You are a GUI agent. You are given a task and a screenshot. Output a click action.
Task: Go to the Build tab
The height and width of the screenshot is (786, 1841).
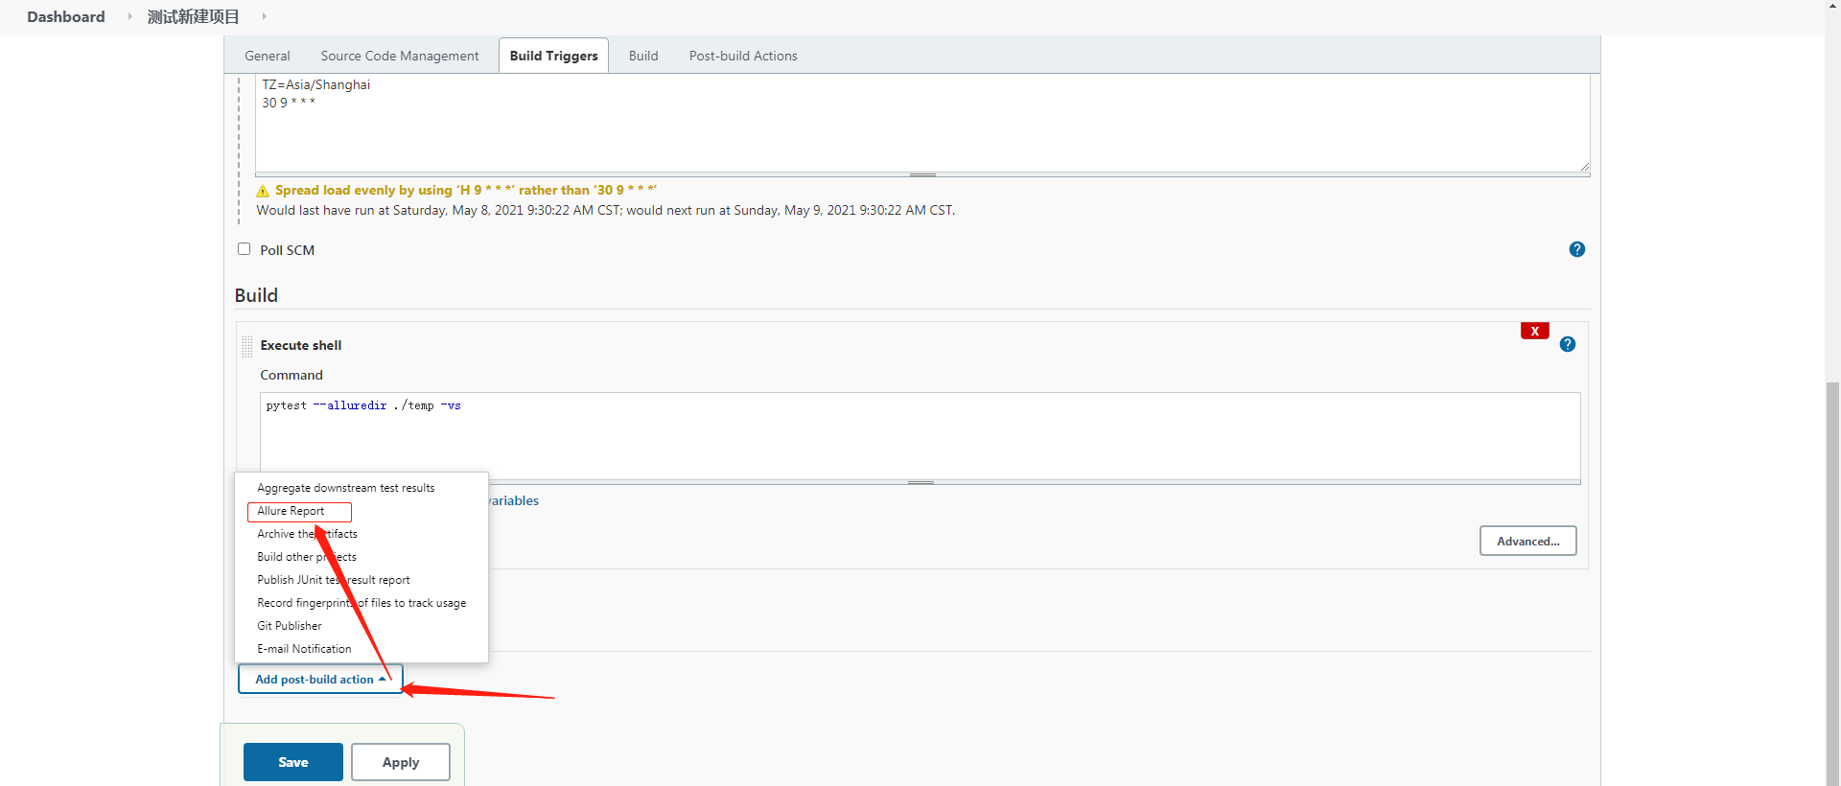[x=643, y=56]
